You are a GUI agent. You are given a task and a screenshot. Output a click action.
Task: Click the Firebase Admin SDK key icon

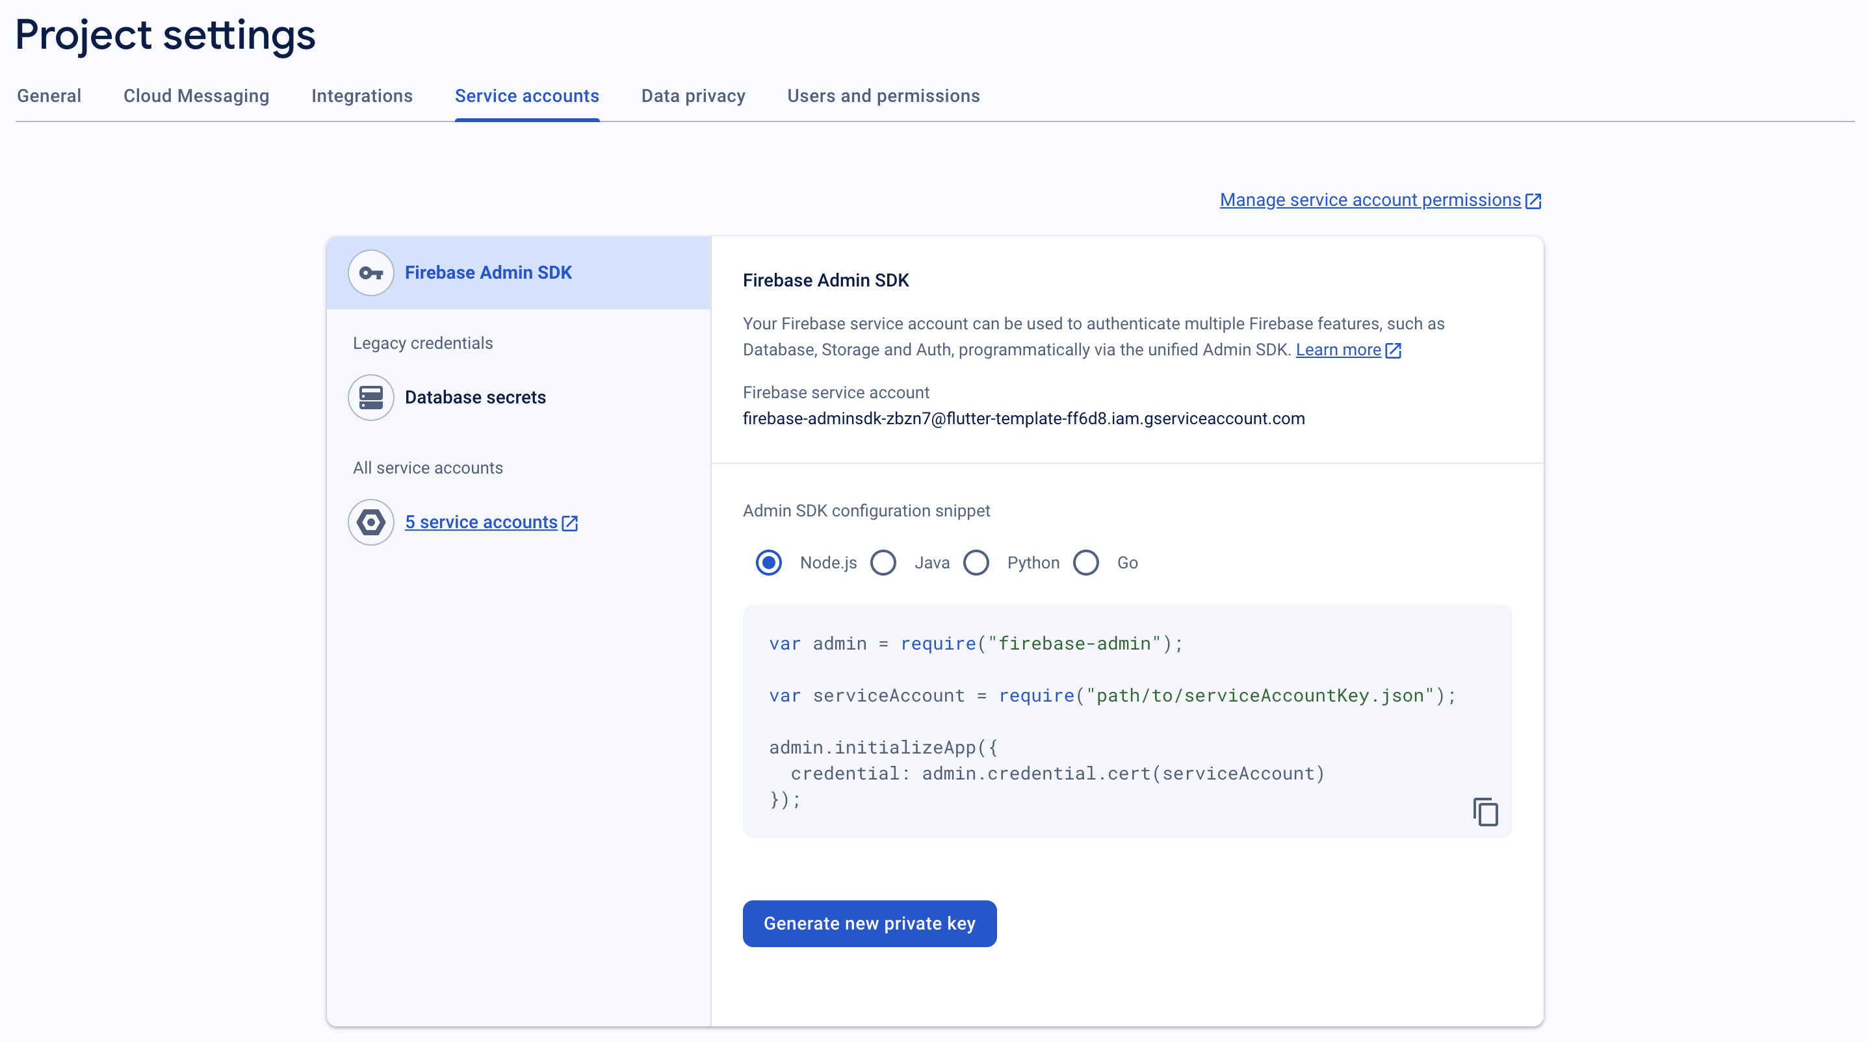point(370,273)
